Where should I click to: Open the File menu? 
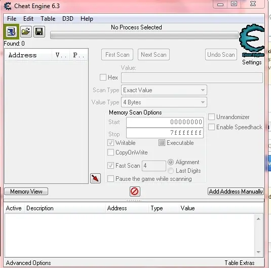pyautogui.click(x=12, y=19)
